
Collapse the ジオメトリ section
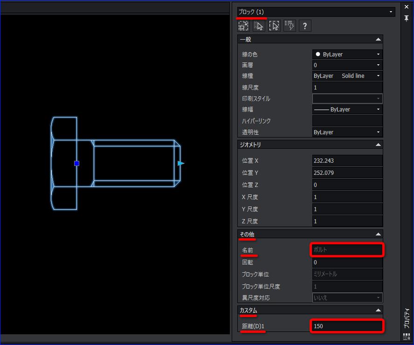378,145
